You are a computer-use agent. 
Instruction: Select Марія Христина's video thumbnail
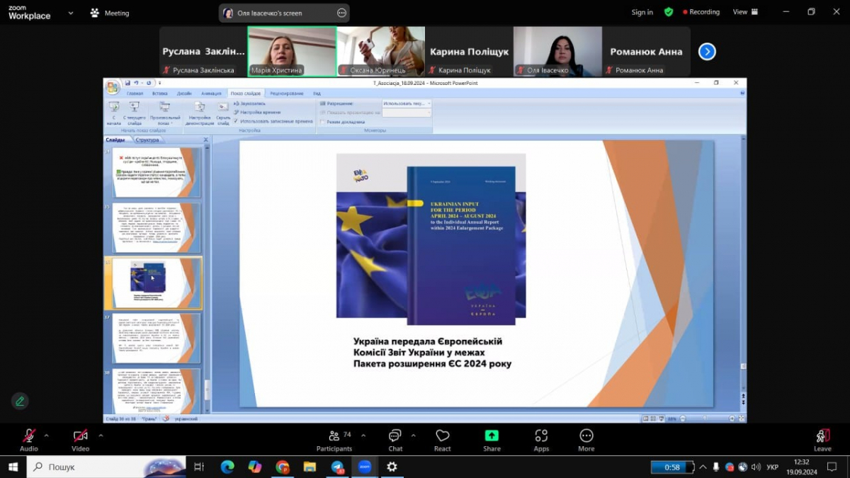click(292, 51)
